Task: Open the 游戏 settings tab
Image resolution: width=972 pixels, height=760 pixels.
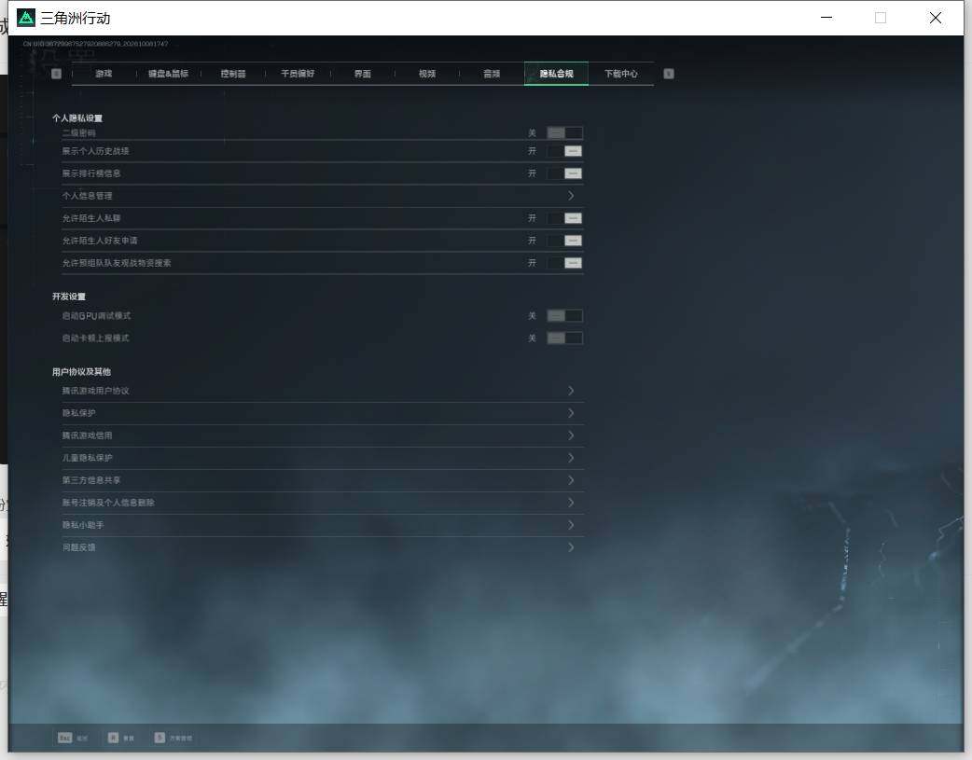Action: (104, 74)
